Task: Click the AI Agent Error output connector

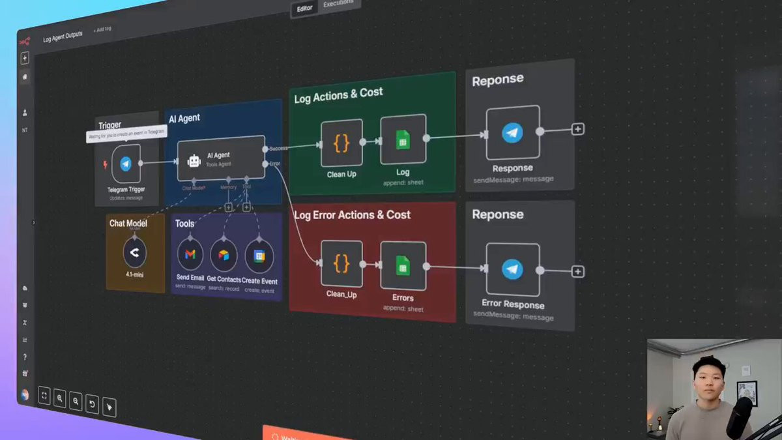Action: [x=265, y=164]
